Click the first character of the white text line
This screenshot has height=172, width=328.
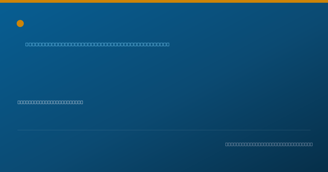(x=19, y=102)
